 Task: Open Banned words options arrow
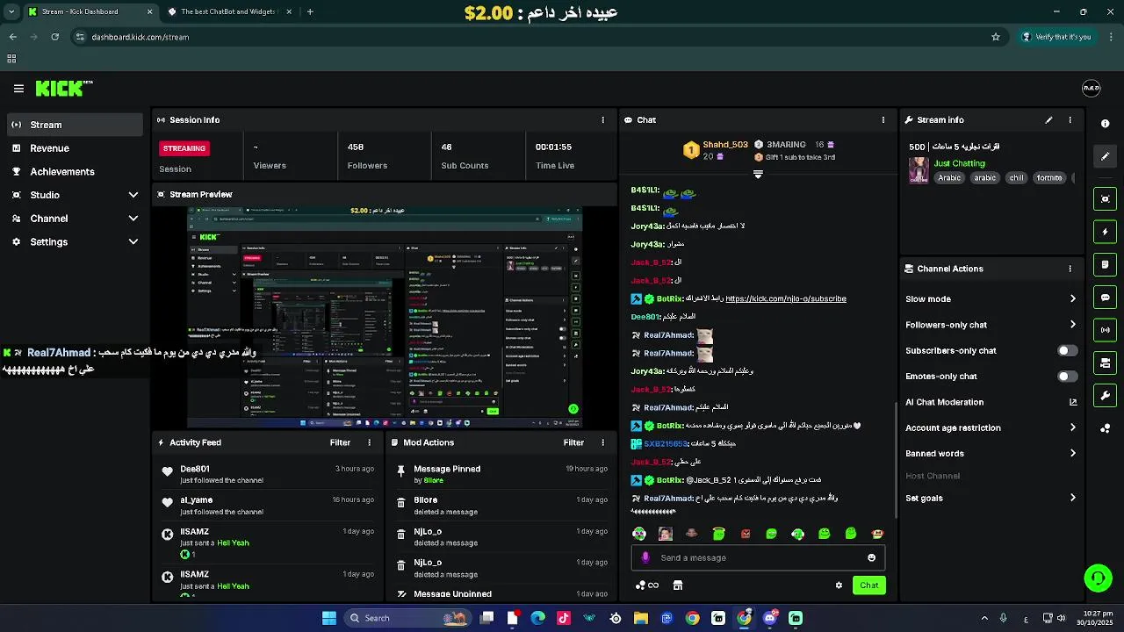coord(1072,454)
